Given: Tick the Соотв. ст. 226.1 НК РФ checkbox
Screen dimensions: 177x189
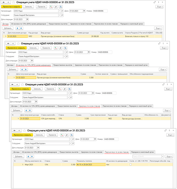Looking at the screenshot, I should point(130,164).
